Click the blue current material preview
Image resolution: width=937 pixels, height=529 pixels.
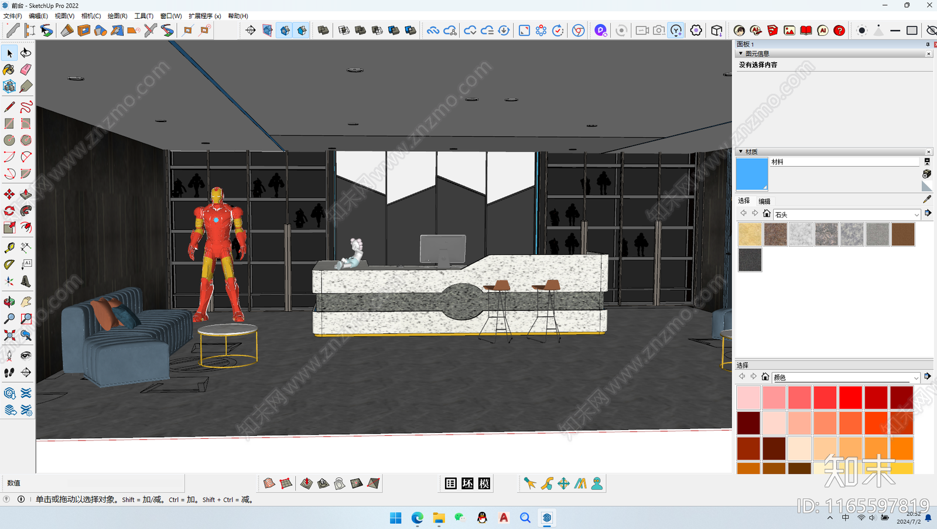pyautogui.click(x=752, y=174)
